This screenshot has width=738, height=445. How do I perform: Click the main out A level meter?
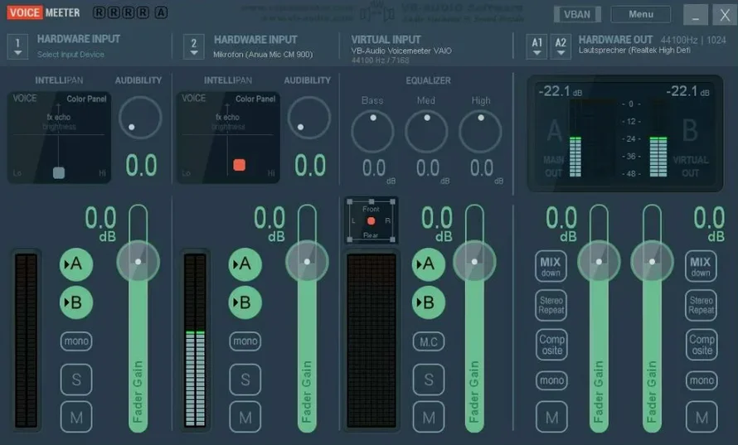point(575,138)
